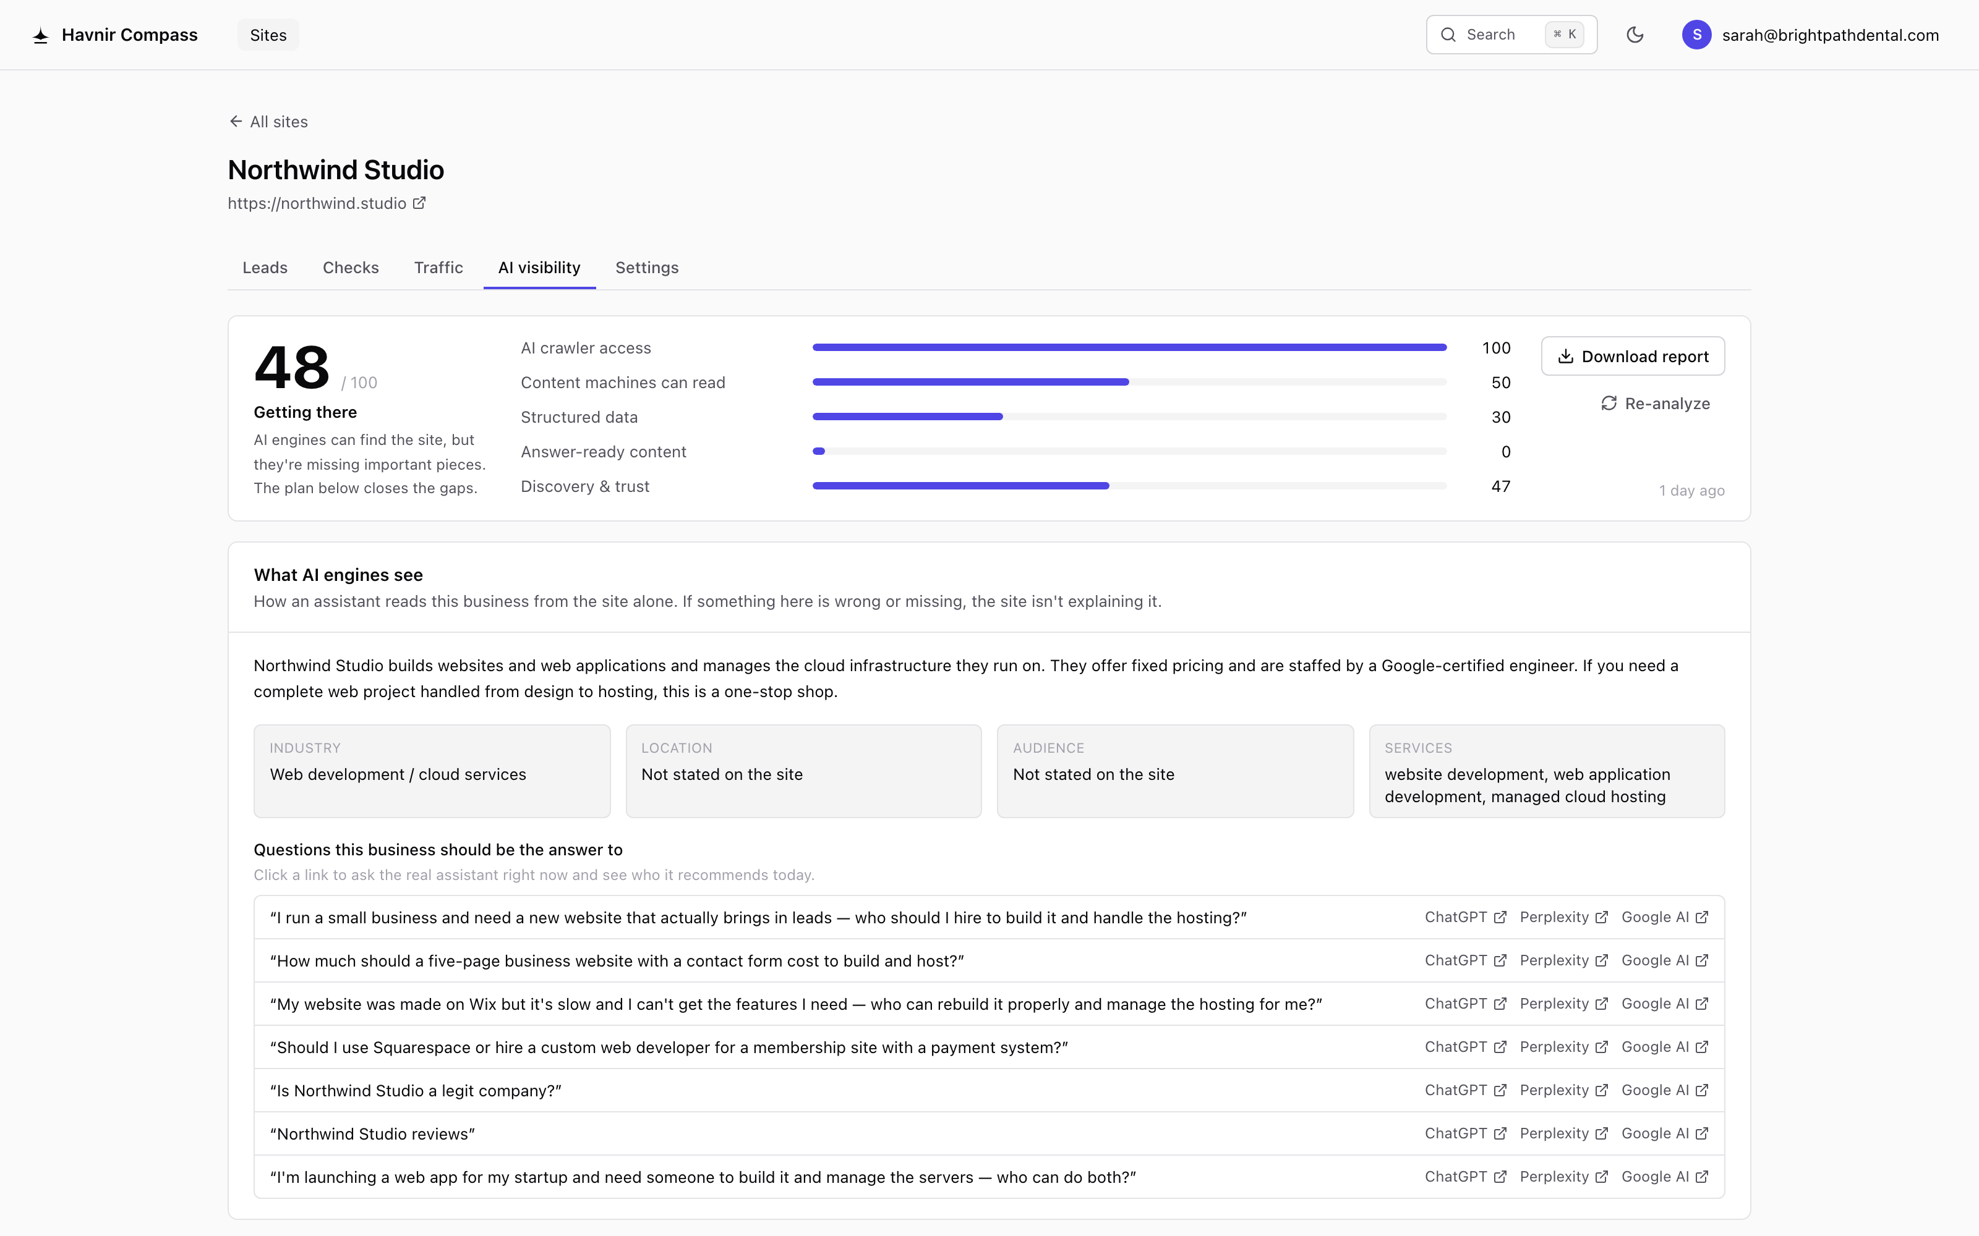Click the Northwind Studio page title
This screenshot has height=1236, width=1979.
pos(336,170)
